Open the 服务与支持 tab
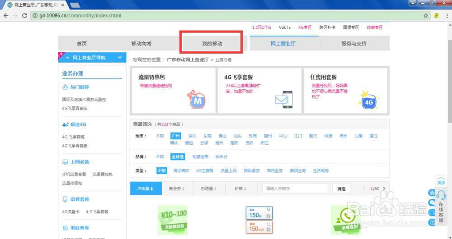This screenshot has height=239, width=452. tap(354, 43)
